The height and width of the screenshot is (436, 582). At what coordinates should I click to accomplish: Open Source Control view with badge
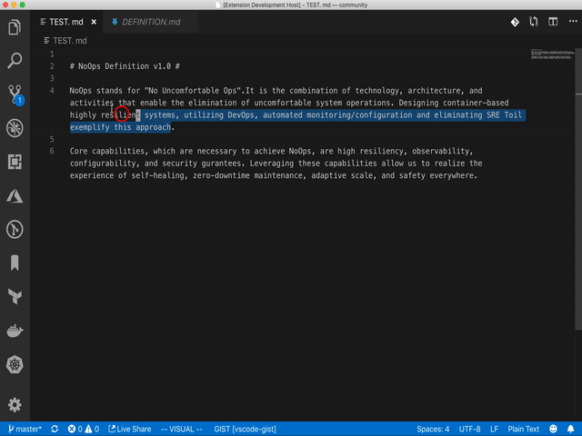coord(15,94)
